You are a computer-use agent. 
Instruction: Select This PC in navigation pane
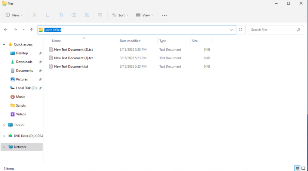19,125
